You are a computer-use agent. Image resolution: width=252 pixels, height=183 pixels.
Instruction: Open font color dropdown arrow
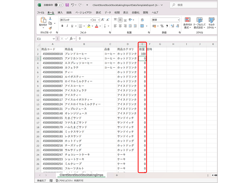(100, 26)
